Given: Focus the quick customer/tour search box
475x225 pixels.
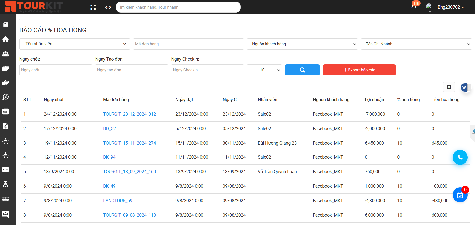Looking at the screenshot, I should tap(178, 7).
